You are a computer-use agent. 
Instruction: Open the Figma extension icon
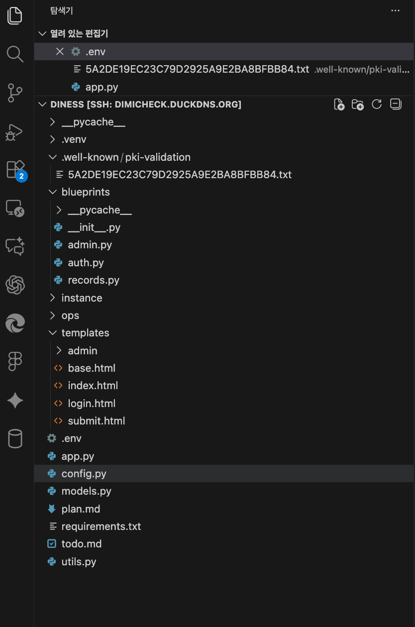click(15, 362)
